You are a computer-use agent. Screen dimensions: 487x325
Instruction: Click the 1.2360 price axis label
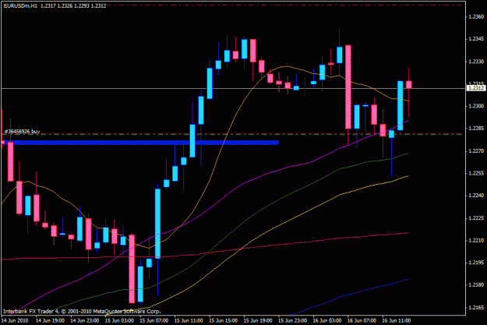[476, 17]
